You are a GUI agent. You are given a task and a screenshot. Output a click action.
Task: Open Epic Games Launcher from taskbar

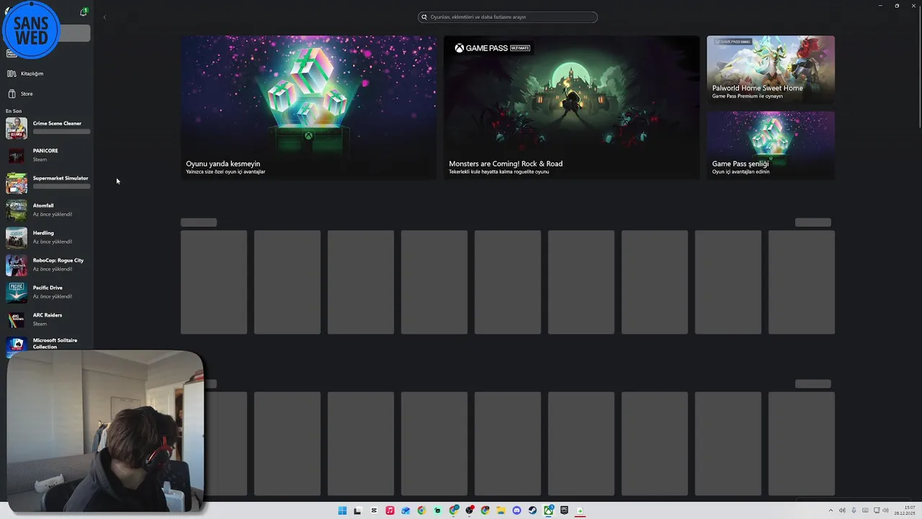point(564,510)
